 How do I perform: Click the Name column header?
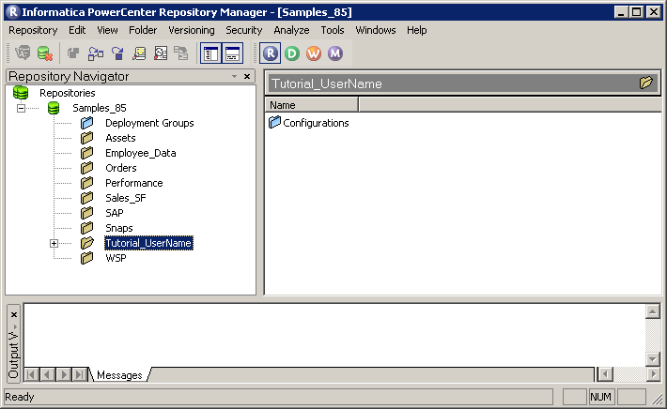(x=311, y=105)
